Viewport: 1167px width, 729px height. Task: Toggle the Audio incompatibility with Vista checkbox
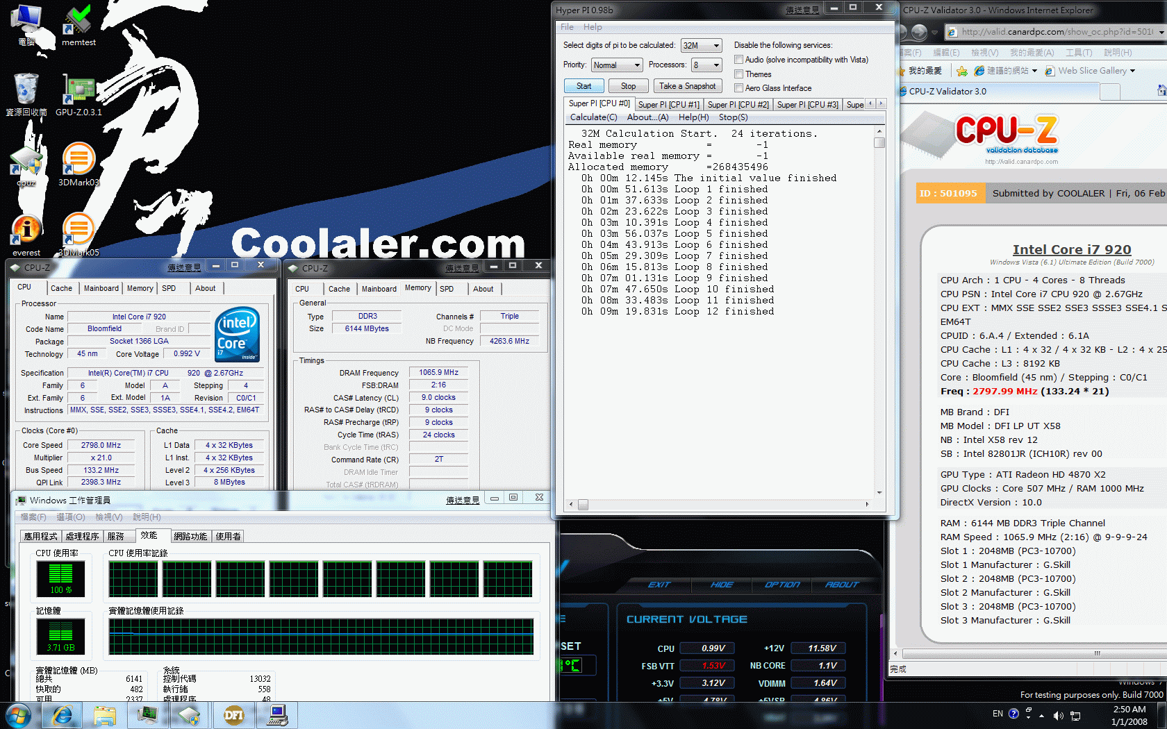coord(738,60)
